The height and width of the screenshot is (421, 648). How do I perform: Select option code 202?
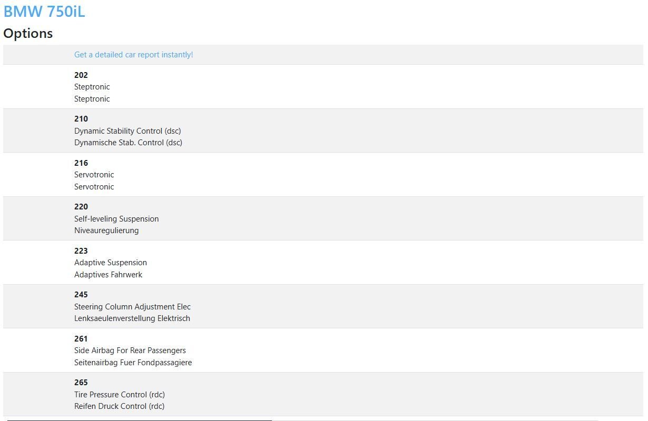(81, 75)
